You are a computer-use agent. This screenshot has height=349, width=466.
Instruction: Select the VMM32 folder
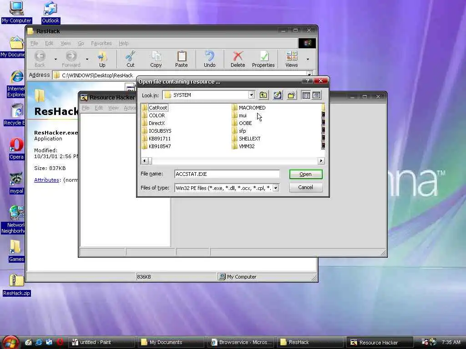click(243, 146)
